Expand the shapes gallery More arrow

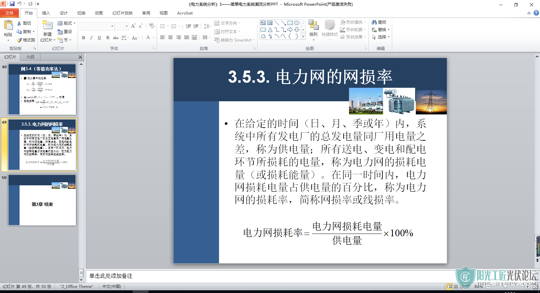point(303,36)
